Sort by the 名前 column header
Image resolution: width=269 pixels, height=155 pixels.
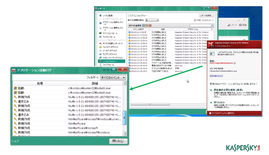tap(163, 29)
